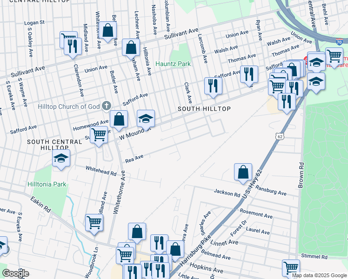Click the US 62 route shield

point(280,136)
